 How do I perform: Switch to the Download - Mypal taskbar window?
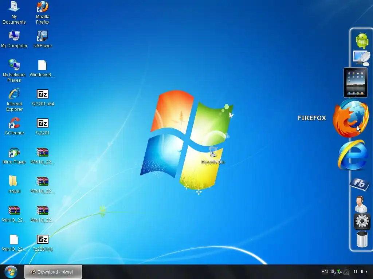coord(53,272)
